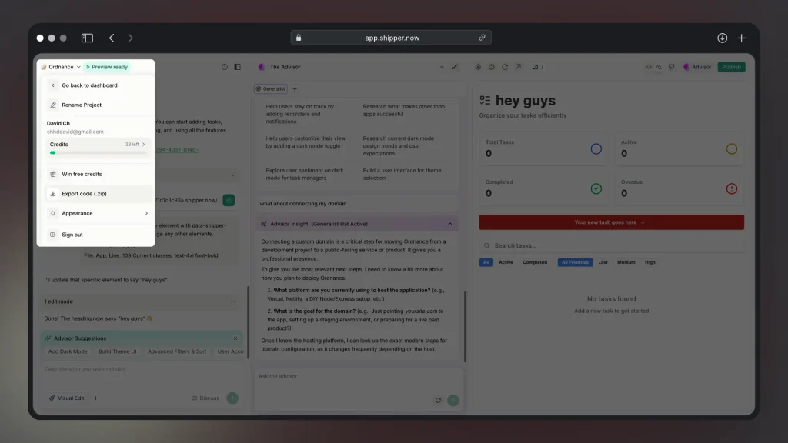Screen dimensions: 788x443
Task: Toggle browser sidebar icon
Action: (x=87, y=38)
